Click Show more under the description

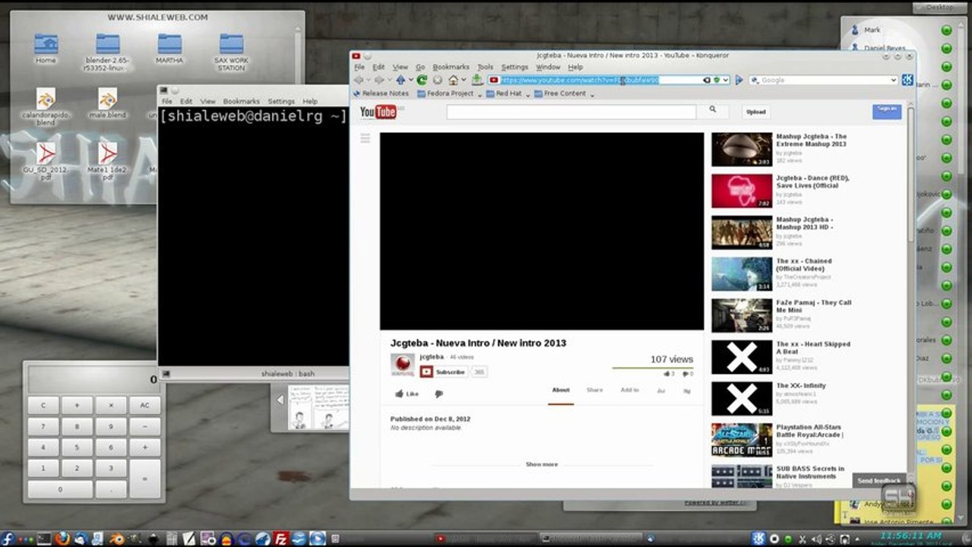(x=541, y=464)
